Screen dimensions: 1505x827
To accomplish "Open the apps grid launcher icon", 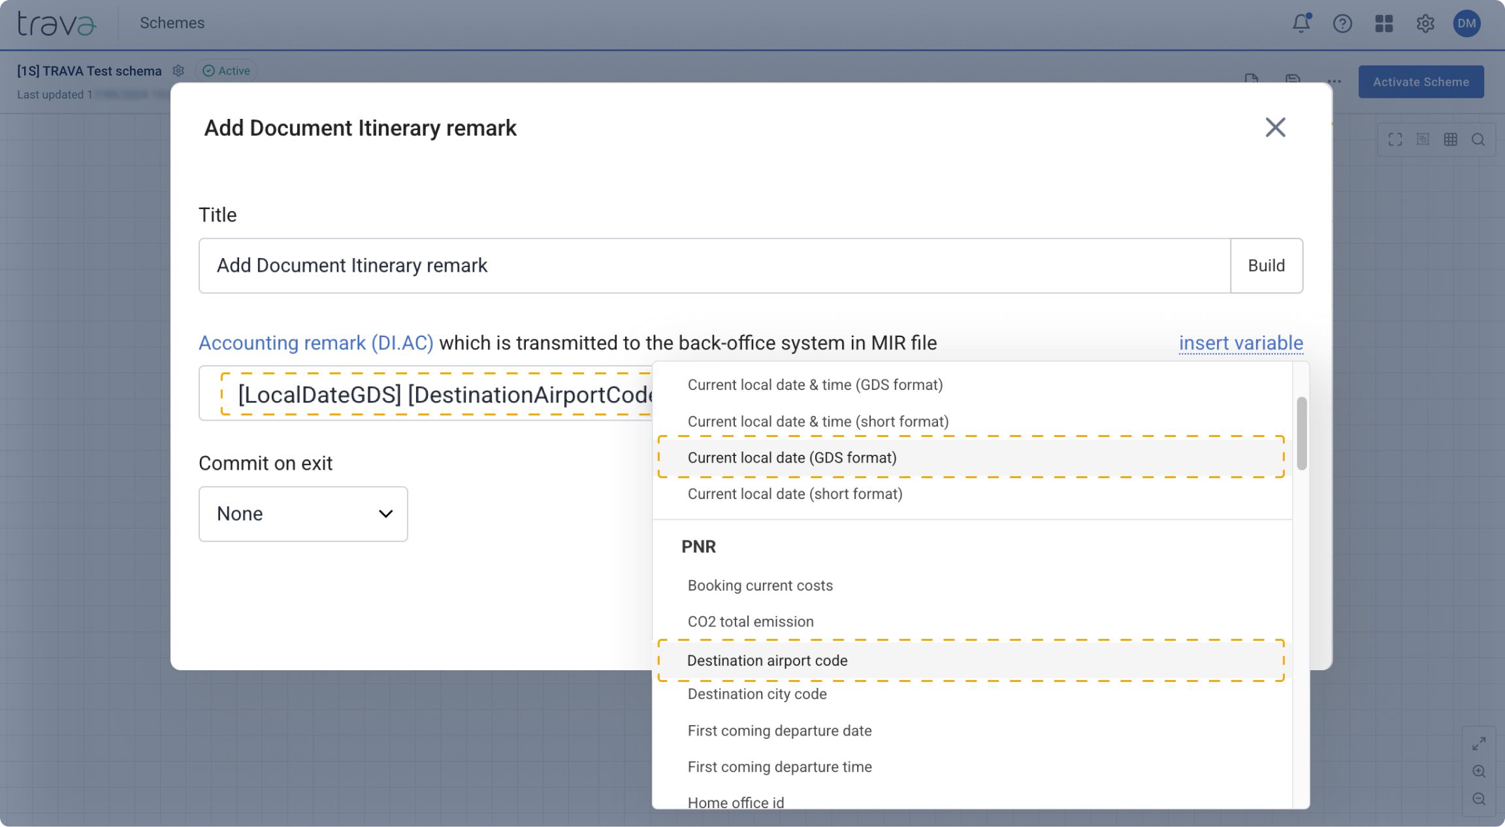I will (x=1384, y=23).
